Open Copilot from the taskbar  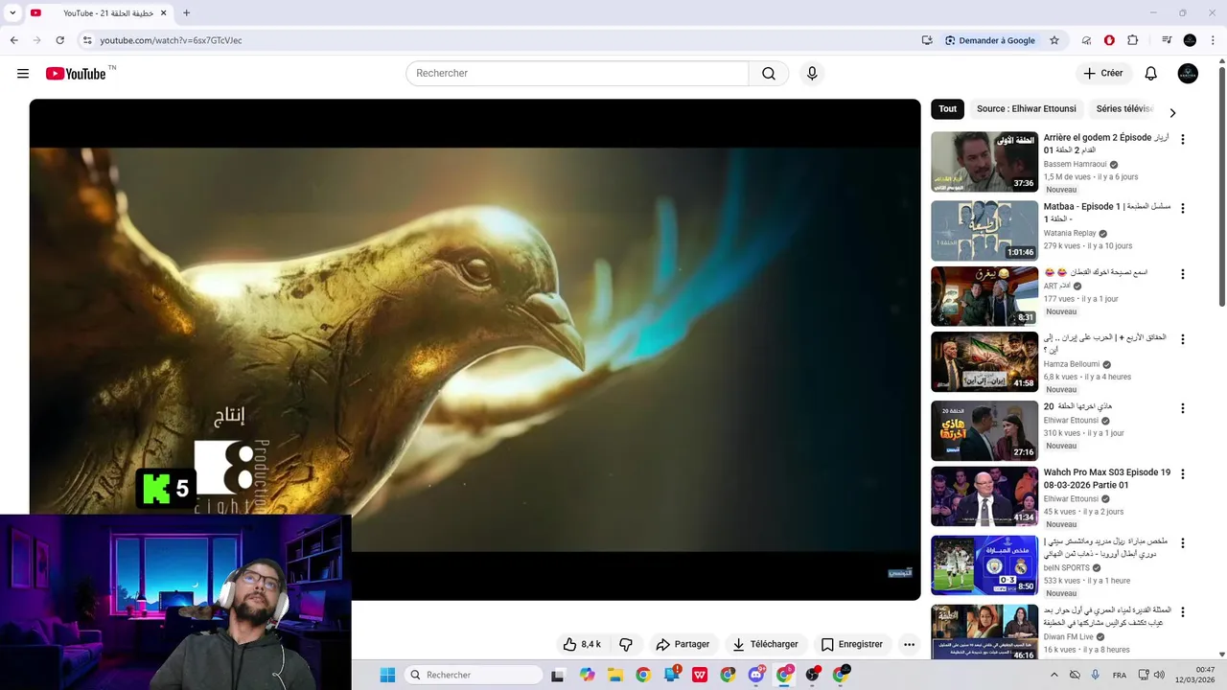pyautogui.click(x=587, y=675)
